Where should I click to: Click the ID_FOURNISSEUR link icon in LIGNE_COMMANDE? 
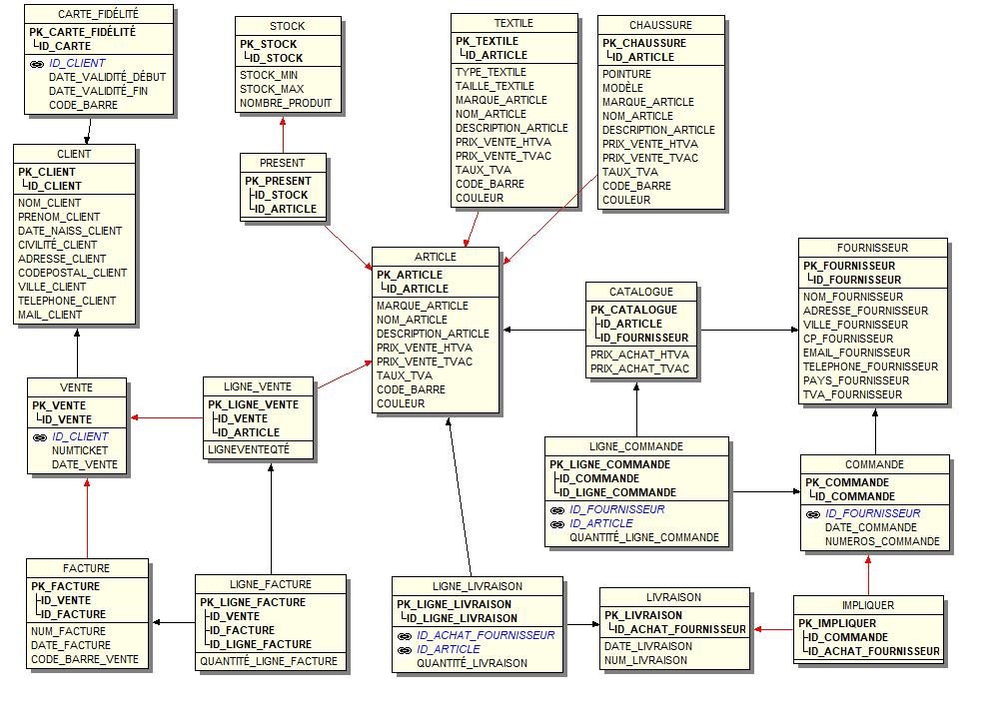click(x=557, y=510)
